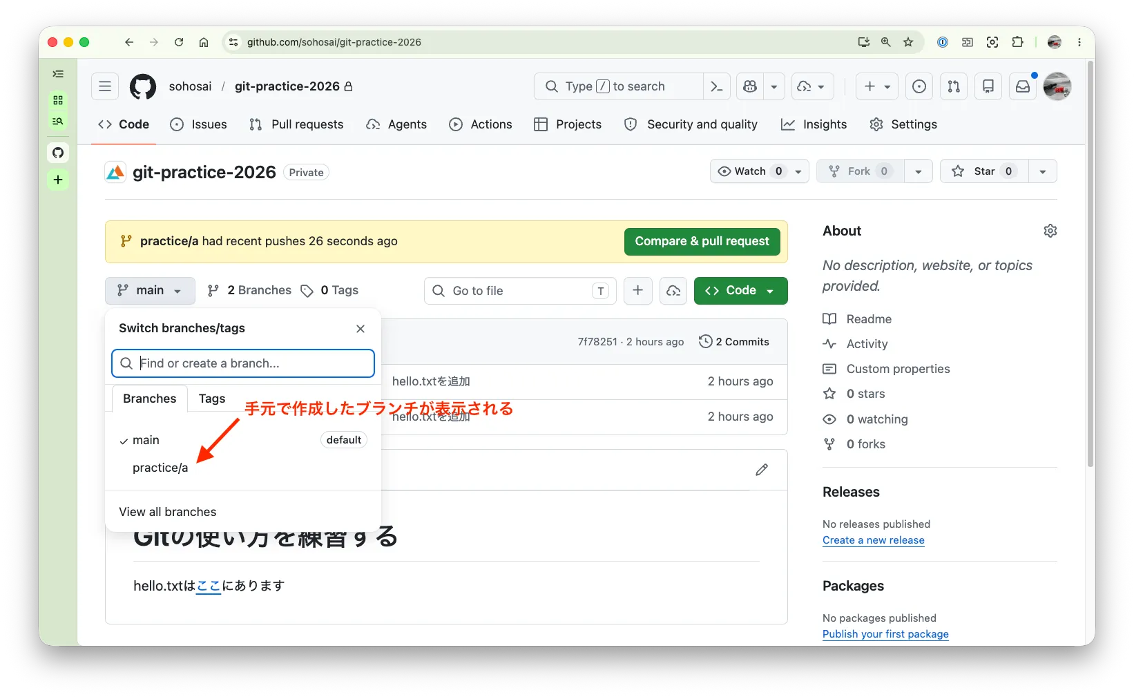Image resolution: width=1134 pixels, height=697 pixels.
Task: Click View all branches link
Action: [168, 512]
